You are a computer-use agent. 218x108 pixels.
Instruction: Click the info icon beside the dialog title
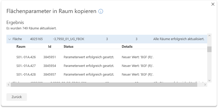[101, 11]
